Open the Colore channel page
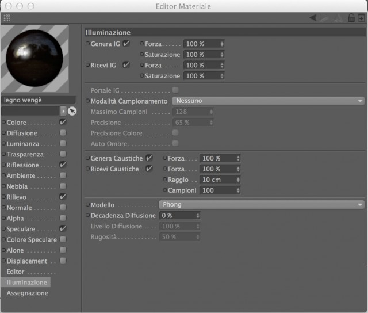The image size is (368, 313). click(x=16, y=123)
